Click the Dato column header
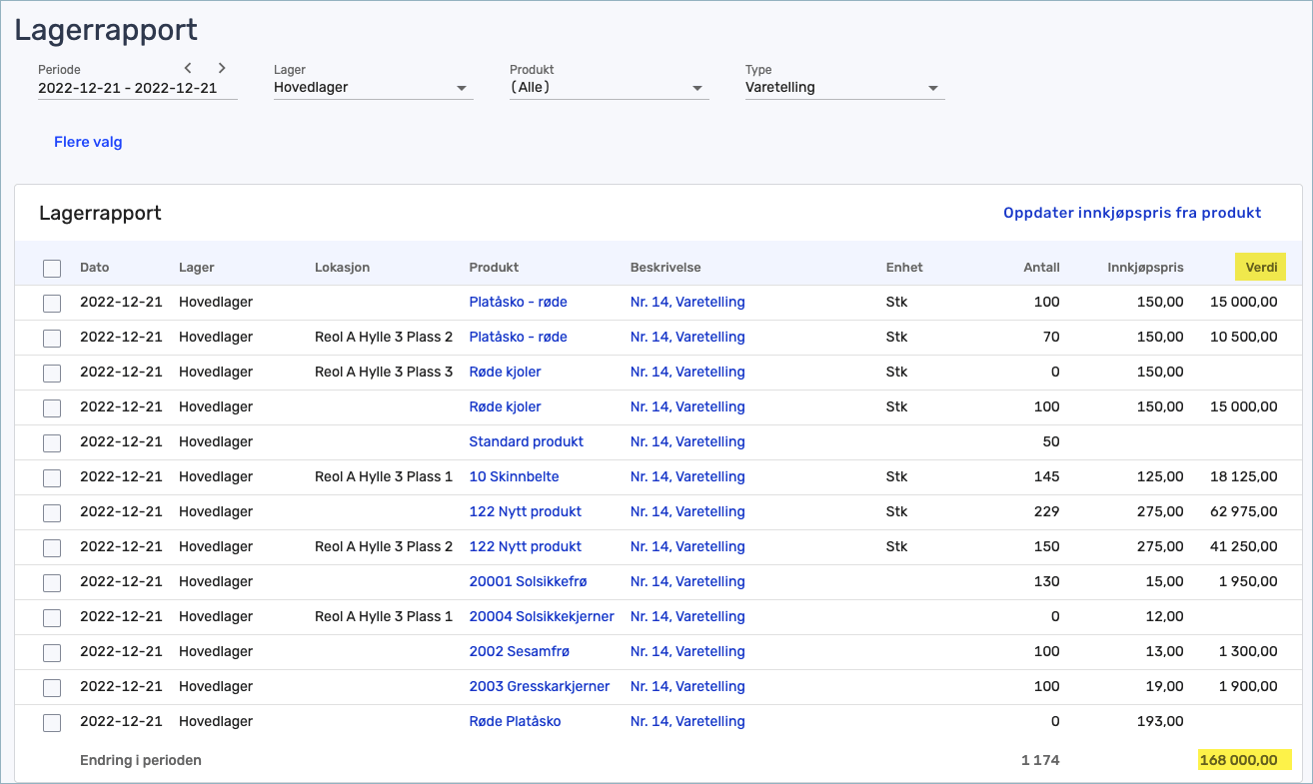This screenshot has height=784, width=1313. click(94, 267)
